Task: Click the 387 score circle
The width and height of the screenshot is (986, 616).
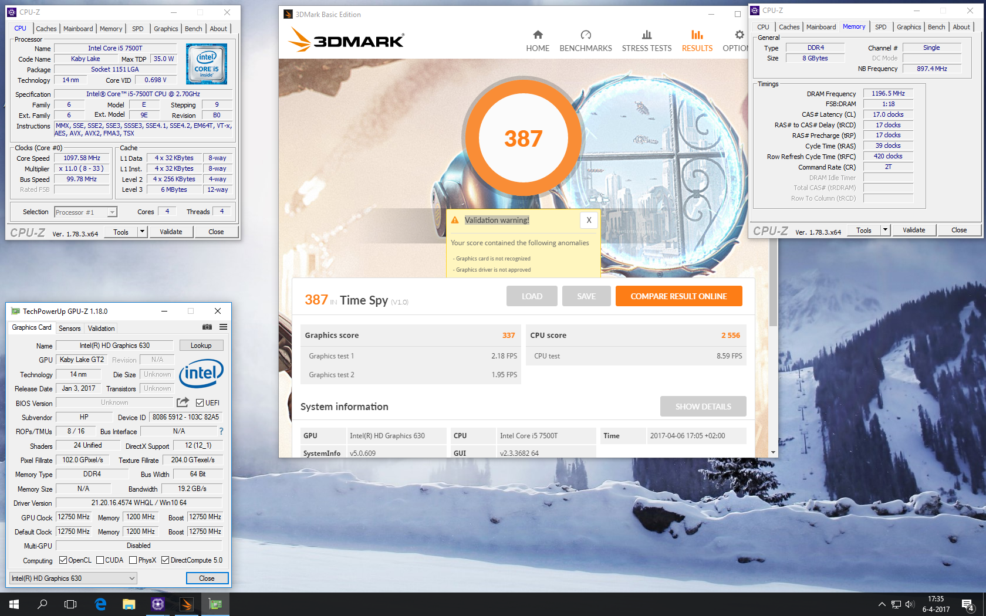Action: 523,138
